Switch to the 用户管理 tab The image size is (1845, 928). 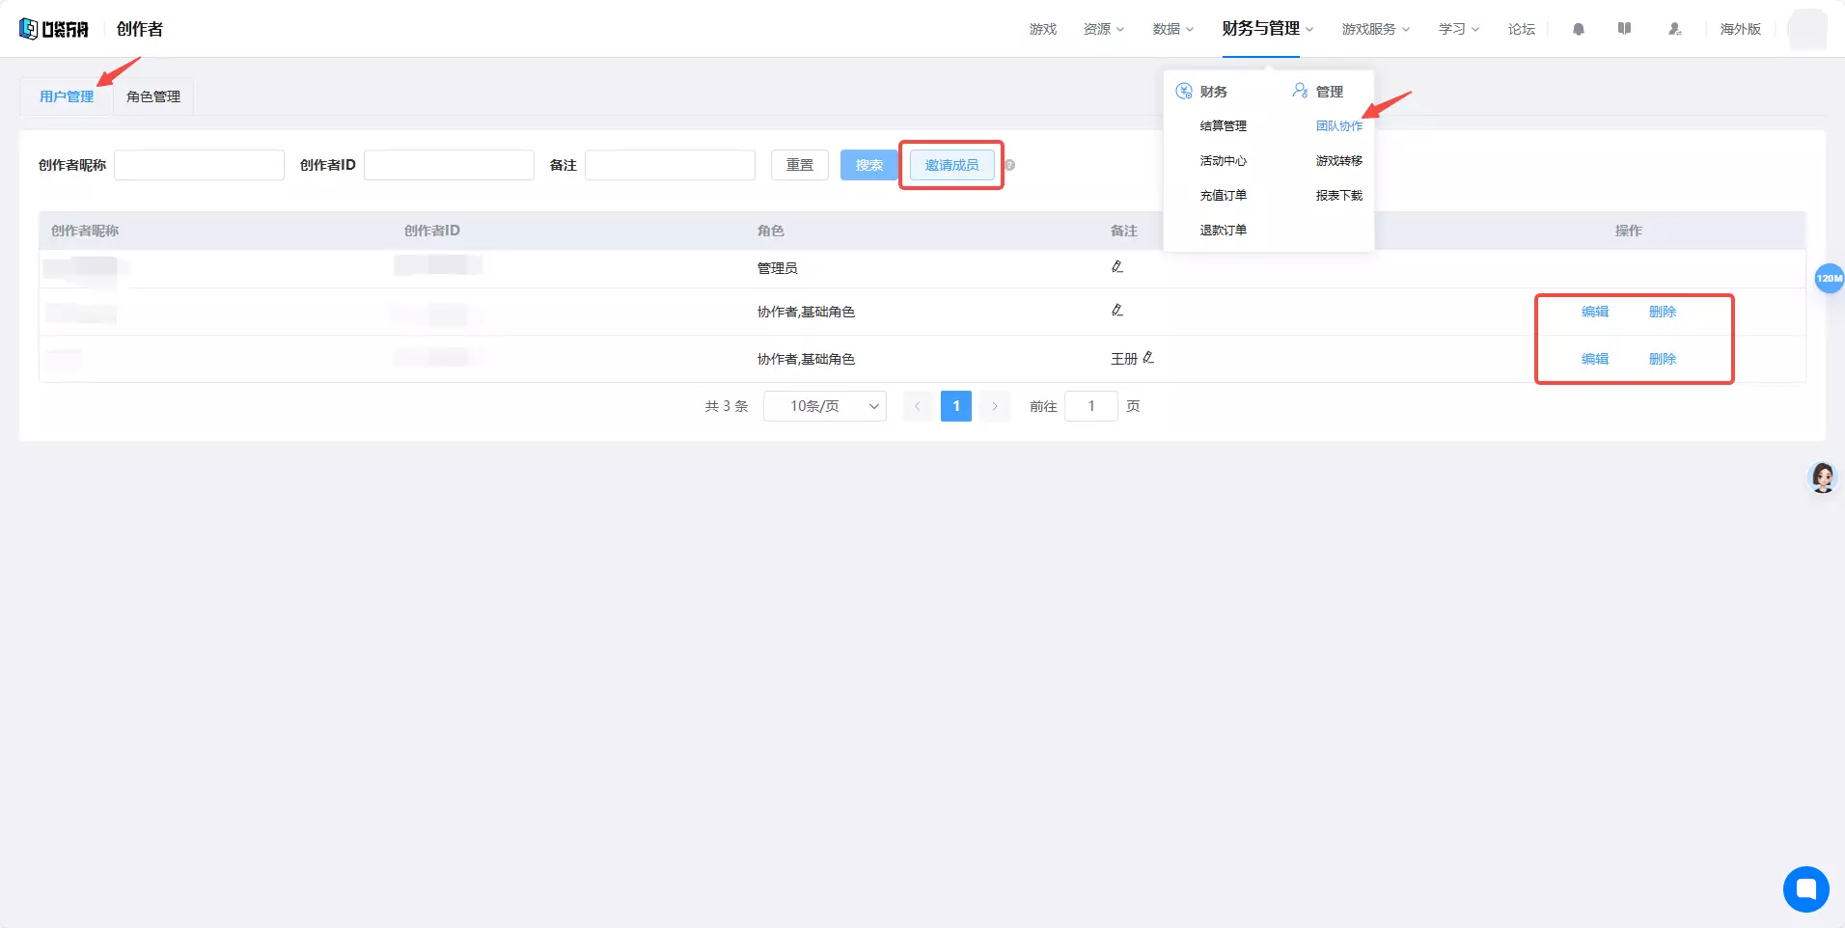click(x=67, y=96)
